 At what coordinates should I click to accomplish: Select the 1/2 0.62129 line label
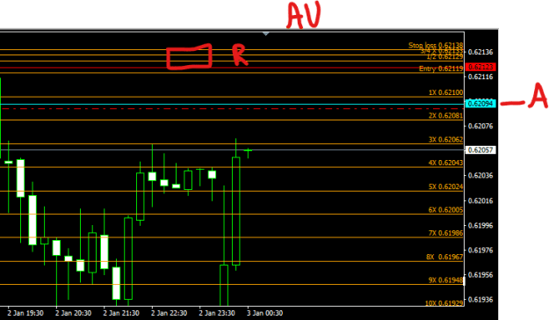[x=444, y=56]
